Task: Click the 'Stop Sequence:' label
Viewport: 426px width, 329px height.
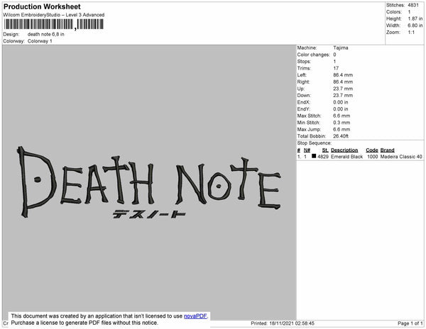Action: point(315,143)
